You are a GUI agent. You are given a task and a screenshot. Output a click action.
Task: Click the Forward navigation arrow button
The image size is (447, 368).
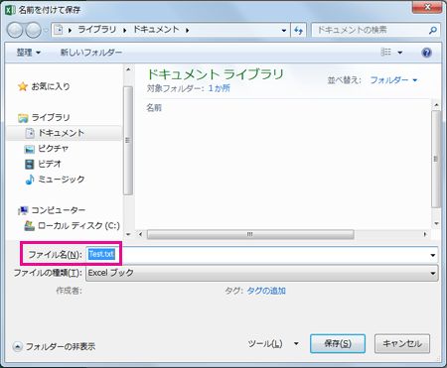click(33, 31)
